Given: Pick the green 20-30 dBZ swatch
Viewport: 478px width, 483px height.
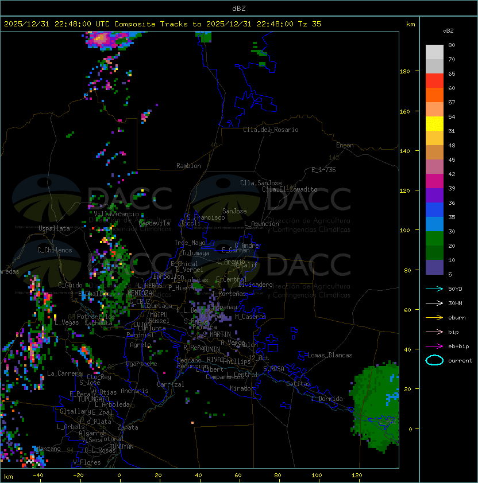Looking at the screenshot, I should coord(434,239).
